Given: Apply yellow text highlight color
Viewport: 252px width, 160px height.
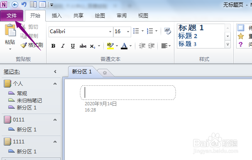Looking at the screenshot, I should pyautogui.click(x=110, y=46).
